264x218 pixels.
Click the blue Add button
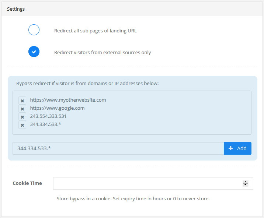[237, 148]
